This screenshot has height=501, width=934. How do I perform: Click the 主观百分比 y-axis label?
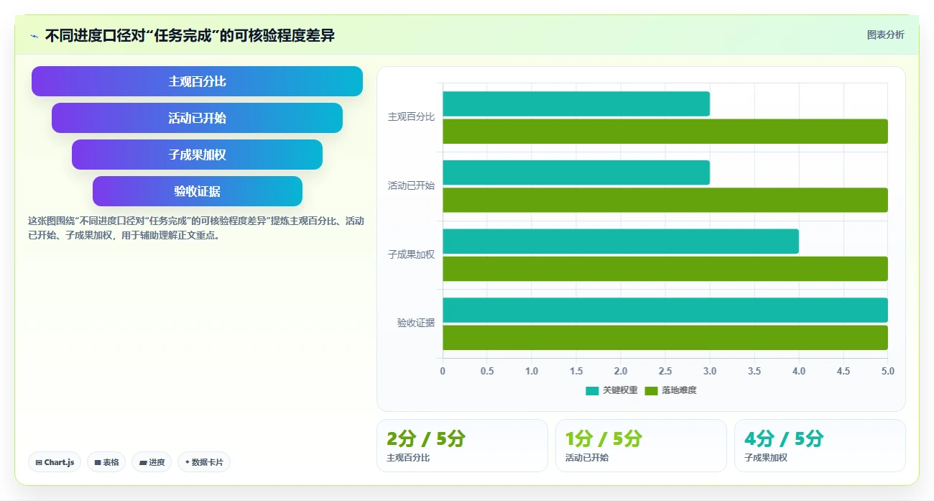(x=411, y=116)
